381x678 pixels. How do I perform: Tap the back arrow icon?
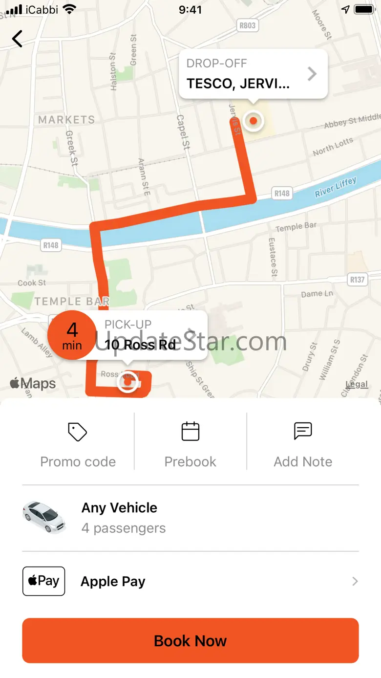[x=18, y=39]
